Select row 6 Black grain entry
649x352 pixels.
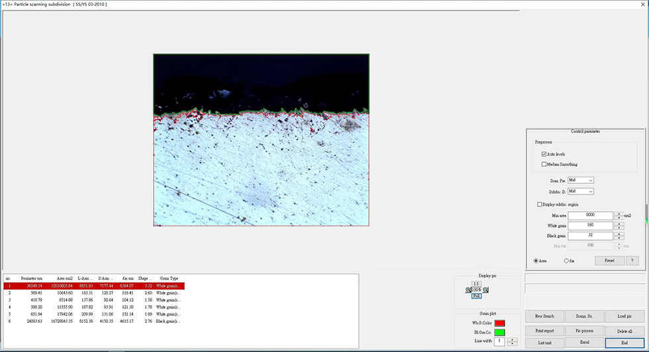[93, 321]
